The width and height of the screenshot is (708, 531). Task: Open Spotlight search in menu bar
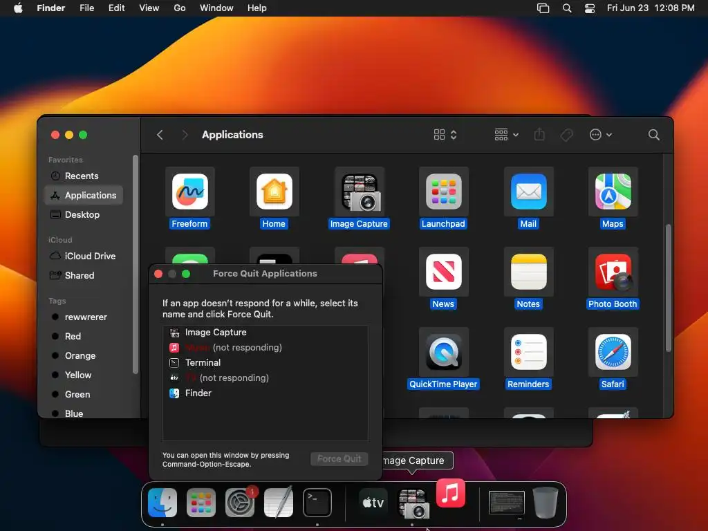[x=567, y=8]
